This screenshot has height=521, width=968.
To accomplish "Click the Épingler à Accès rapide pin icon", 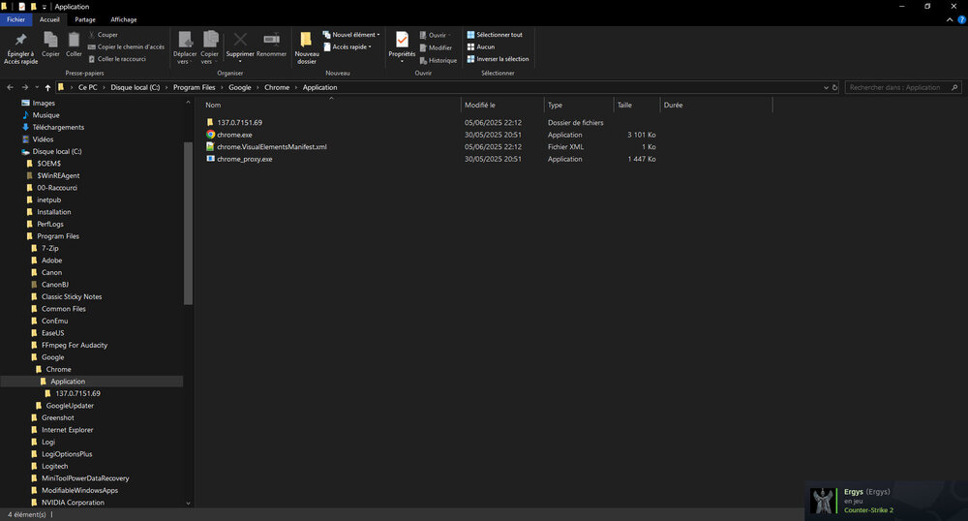I will [20, 40].
